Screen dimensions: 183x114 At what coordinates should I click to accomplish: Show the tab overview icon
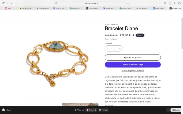[x=179, y=3]
